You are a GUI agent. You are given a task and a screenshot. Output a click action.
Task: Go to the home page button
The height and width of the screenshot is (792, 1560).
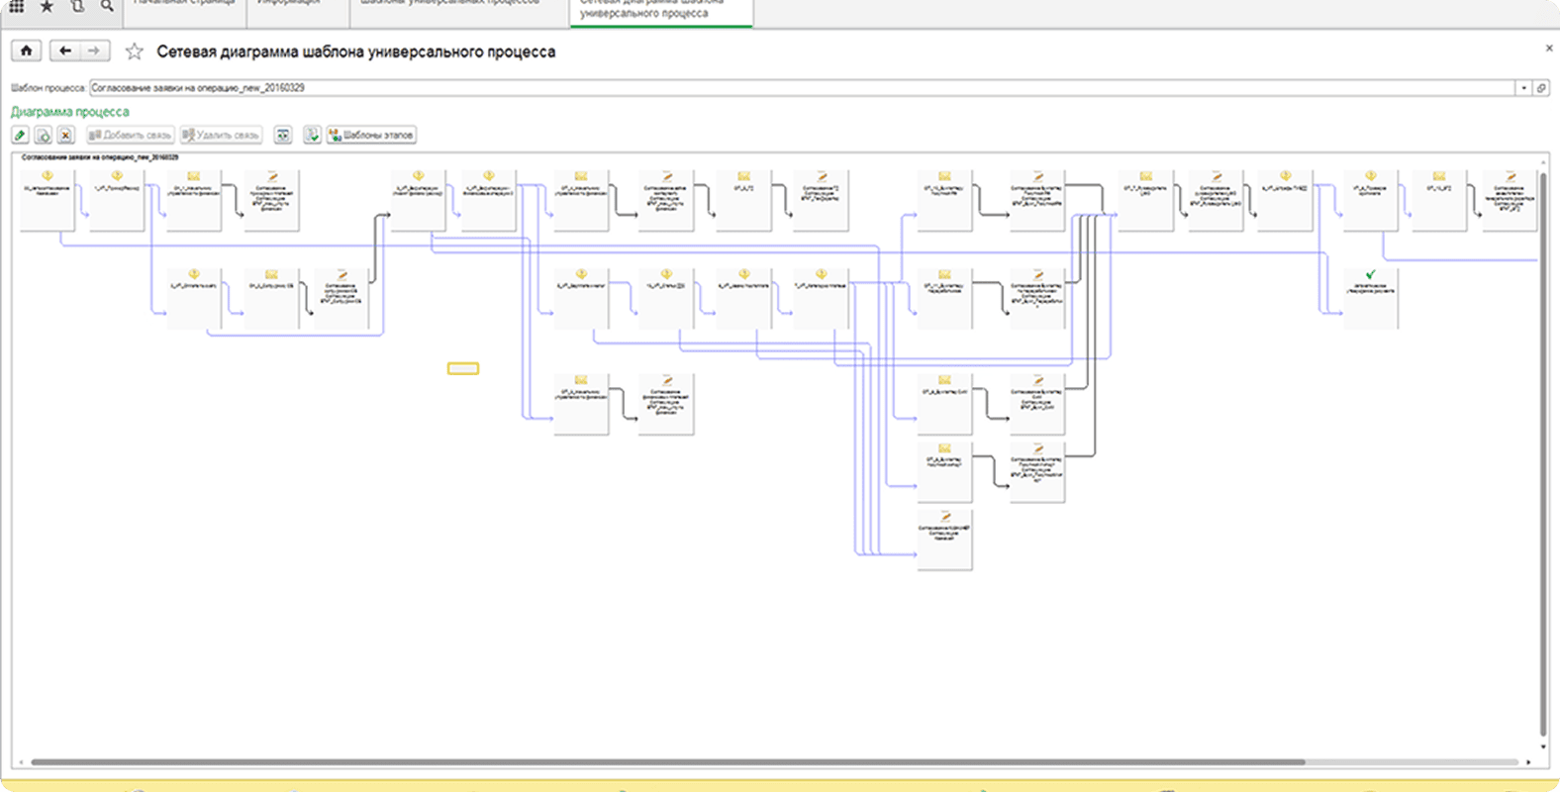click(x=27, y=50)
